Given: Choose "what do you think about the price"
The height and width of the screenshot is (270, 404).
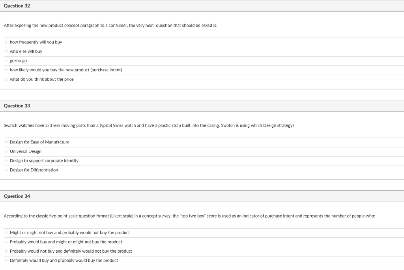Looking at the screenshot, I should 6,79.
